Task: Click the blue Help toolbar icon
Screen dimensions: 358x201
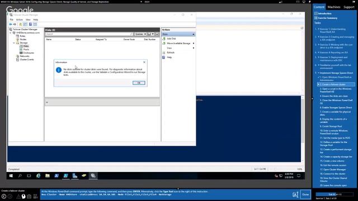Action: [30, 25]
